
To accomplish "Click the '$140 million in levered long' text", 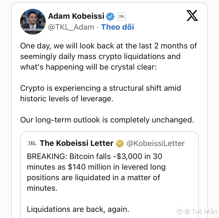I will pos(117,167).
